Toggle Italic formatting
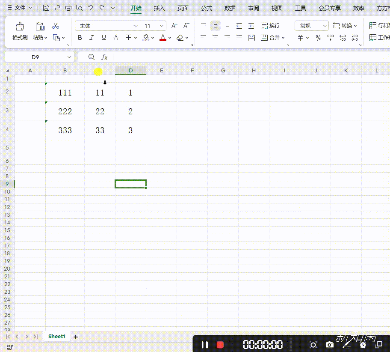 coord(92,38)
